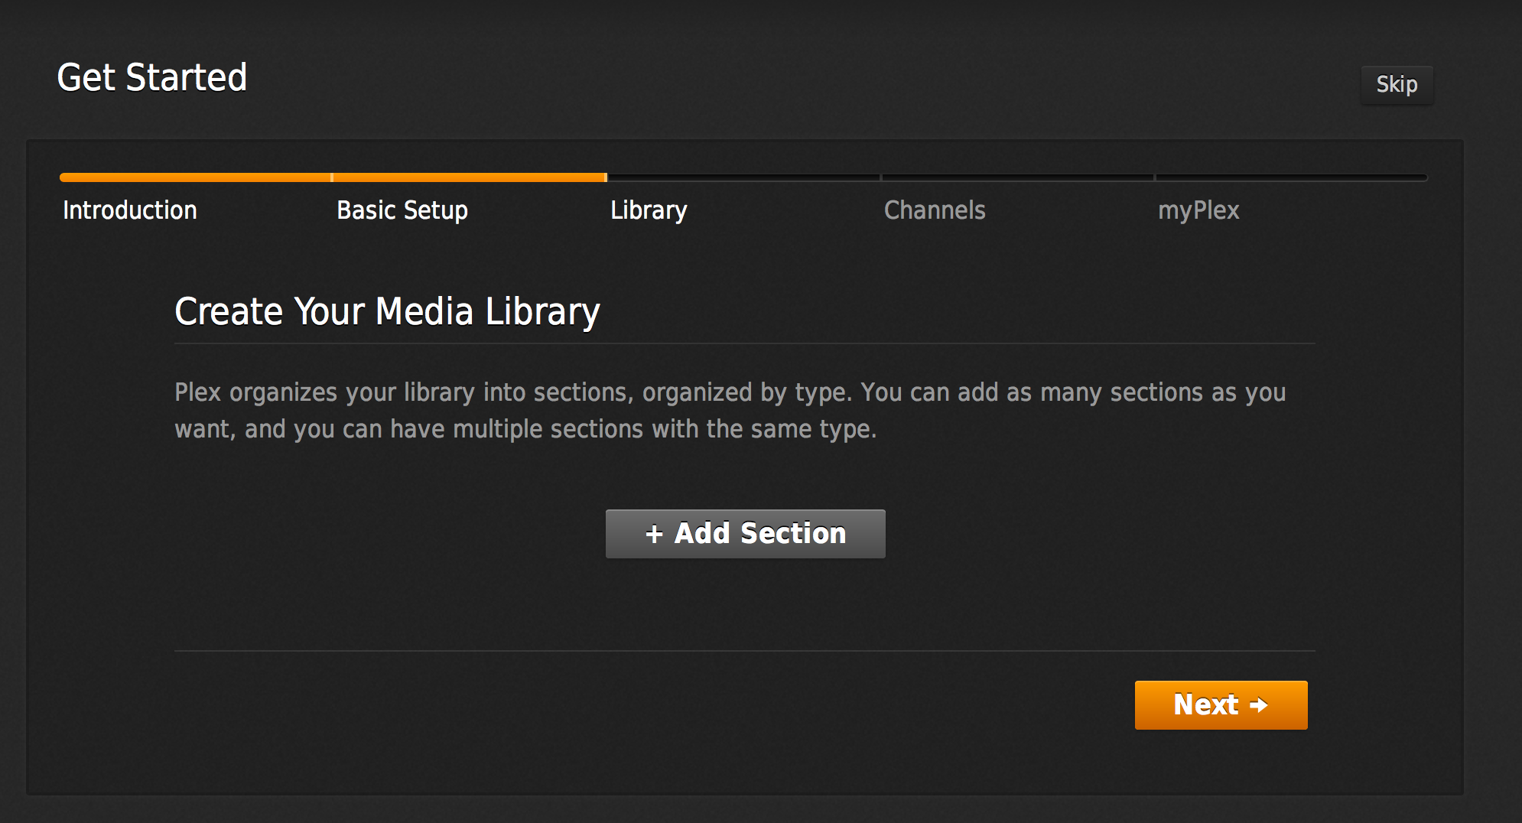Open the Basic Setup step

pos(402,210)
